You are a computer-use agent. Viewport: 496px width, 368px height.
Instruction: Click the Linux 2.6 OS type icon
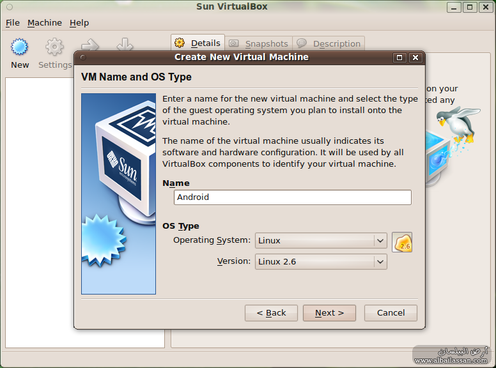(402, 242)
